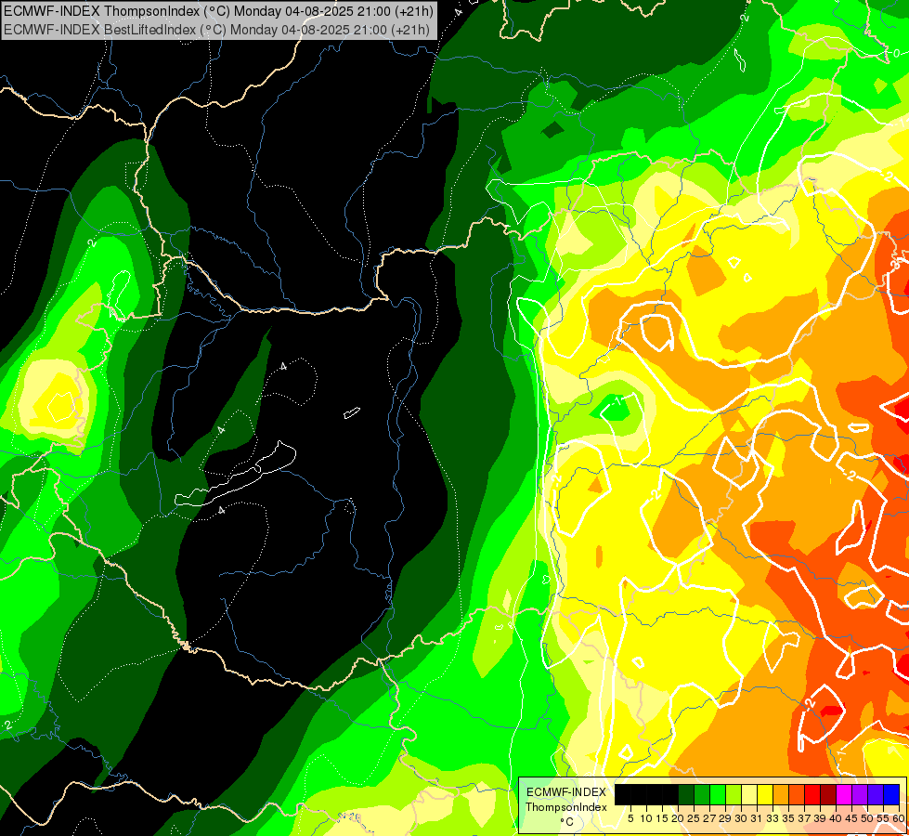Viewport: 909px width, 836px height.
Task: Click the legend tick value 5
Action: (x=630, y=818)
